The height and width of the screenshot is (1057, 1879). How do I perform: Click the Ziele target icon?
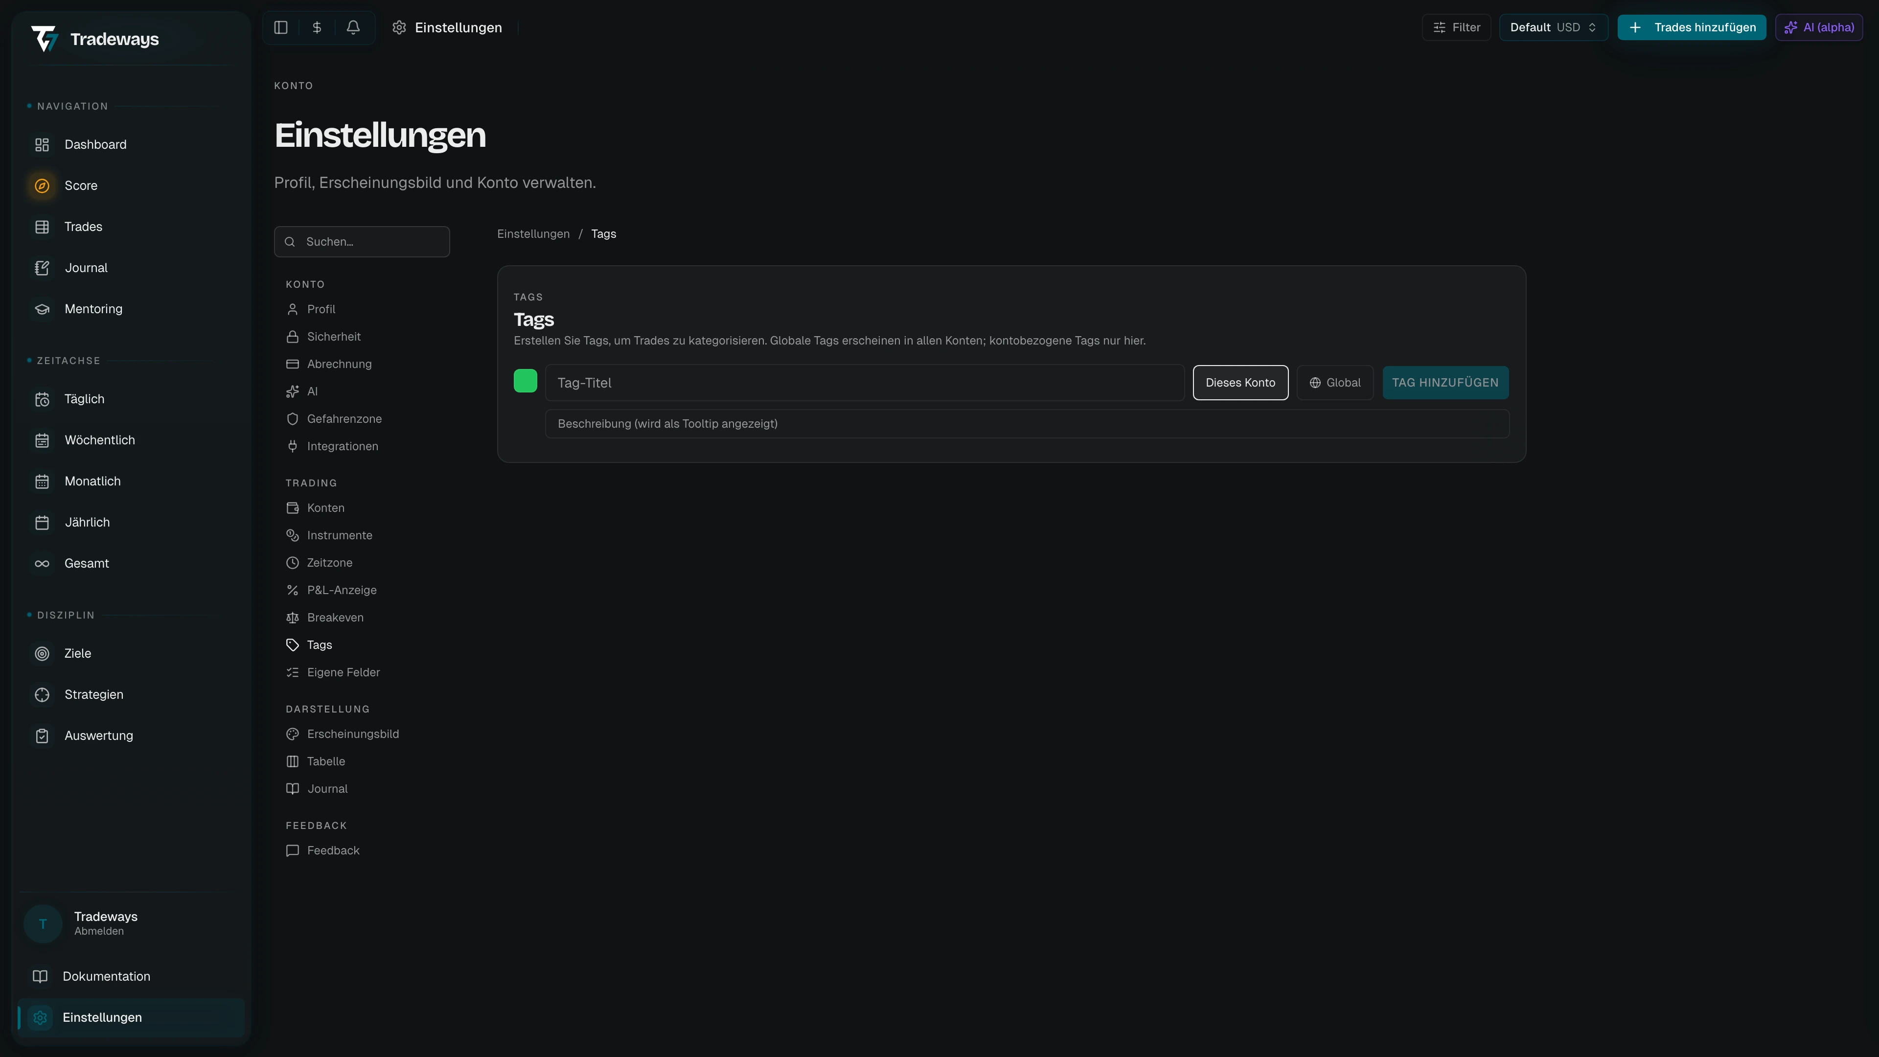click(x=42, y=654)
